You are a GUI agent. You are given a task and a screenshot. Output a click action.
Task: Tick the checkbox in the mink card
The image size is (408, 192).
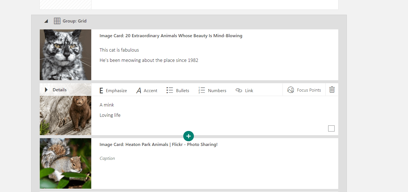tap(331, 128)
